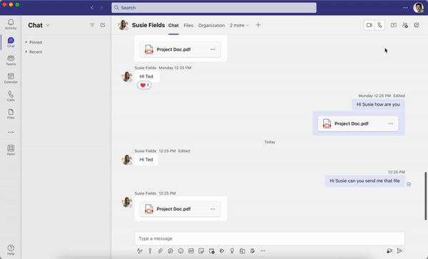Open Settings and more ellipsis in title bar
The image size is (428, 259).
[405, 8]
